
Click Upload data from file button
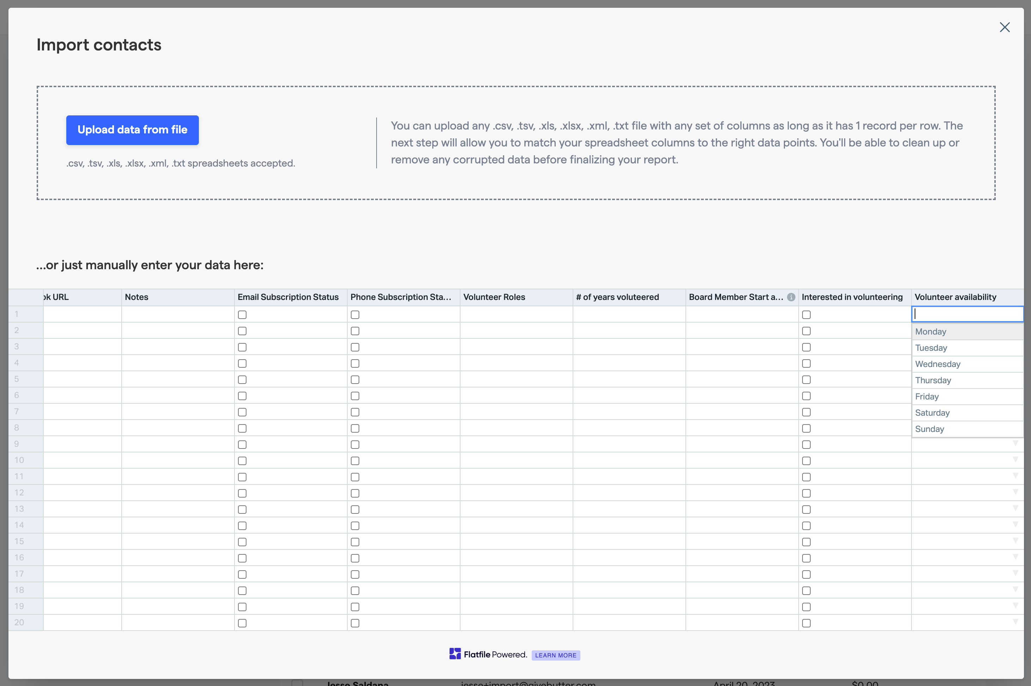point(133,130)
